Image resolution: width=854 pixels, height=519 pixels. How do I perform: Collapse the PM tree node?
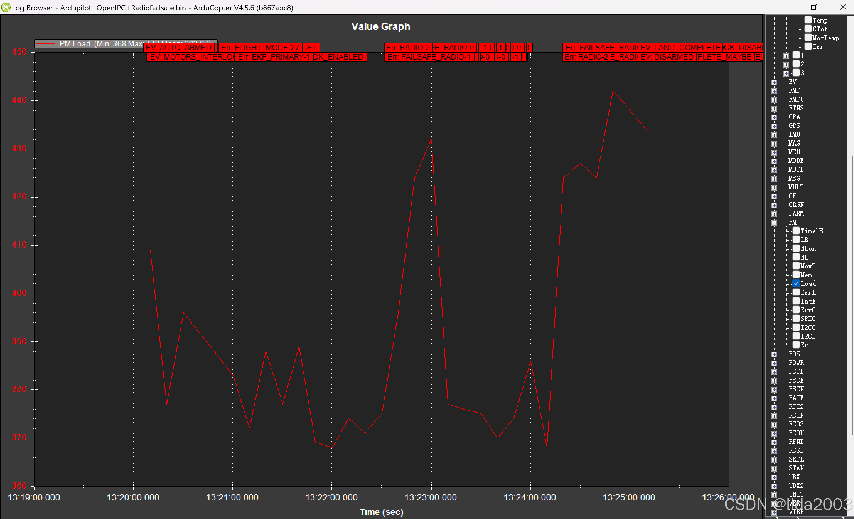(x=774, y=223)
